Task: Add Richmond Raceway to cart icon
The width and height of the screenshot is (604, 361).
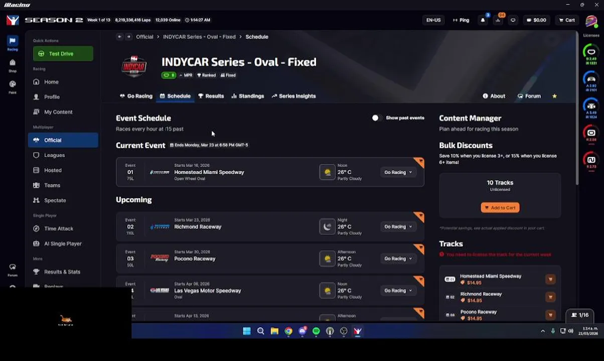Action: 550,297
